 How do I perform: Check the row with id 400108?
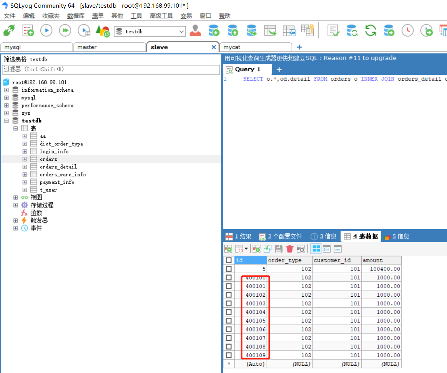click(x=229, y=347)
